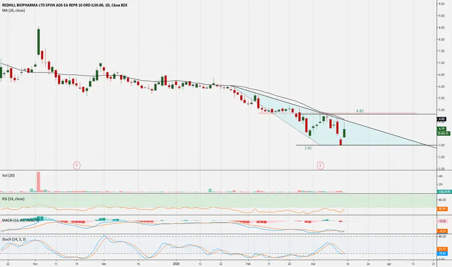Image resolution: width=452 pixels, height=267 pixels.
Task: Click the 4M volume scale label
Action: pyautogui.click(x=440, y=176)
